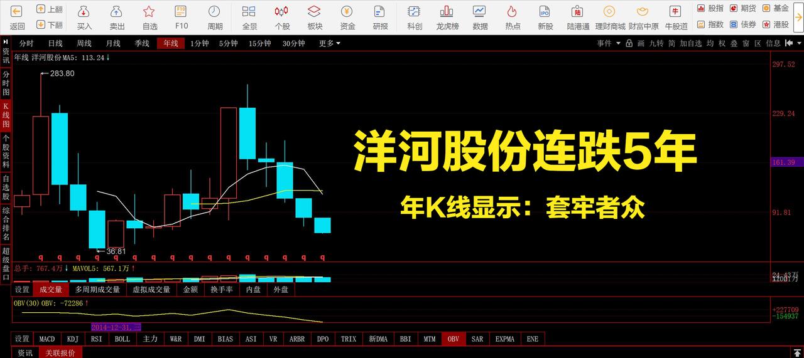Screen dimensions: 804x358
Task: Click the 设置 button beside 成交量
Action: 22,290
